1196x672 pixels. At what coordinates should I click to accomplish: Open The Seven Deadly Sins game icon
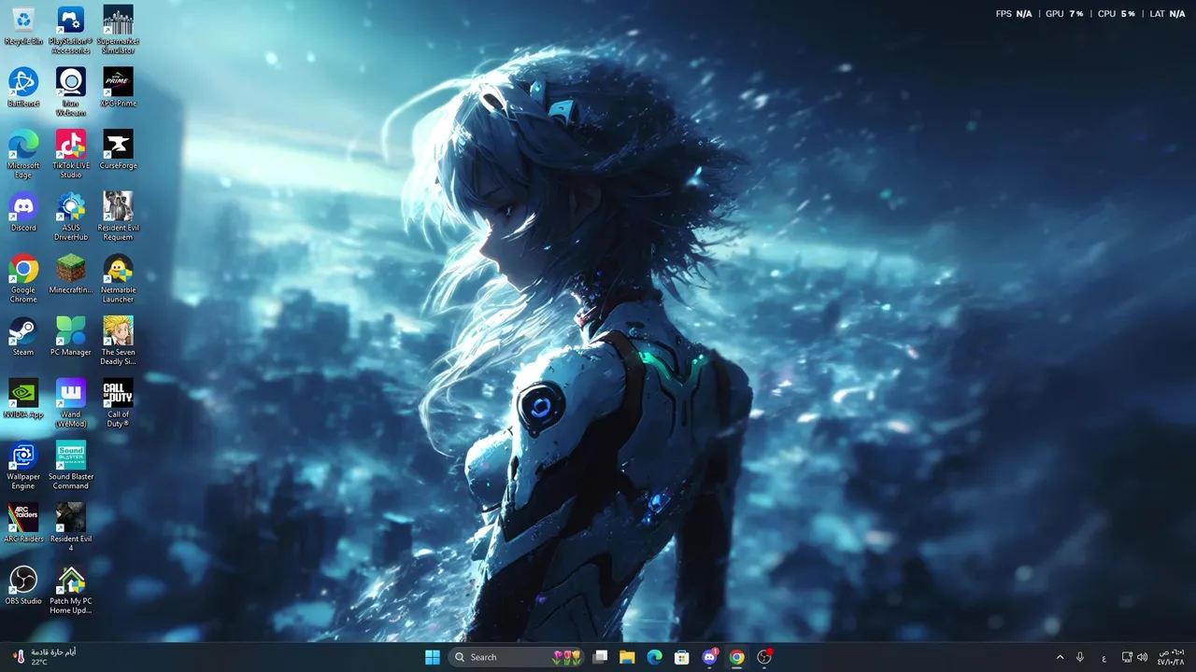click(118, 341)
